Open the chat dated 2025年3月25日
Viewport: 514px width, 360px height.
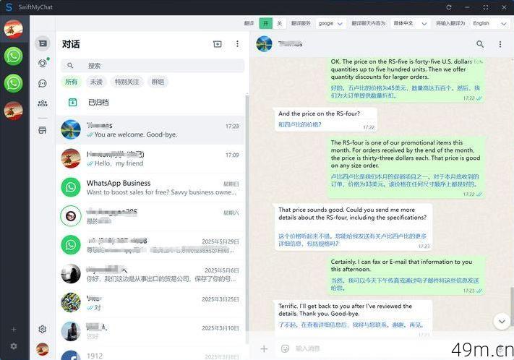click(x=150, y=303)
